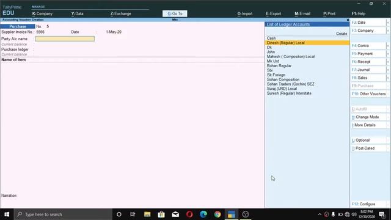The width and height of the screenshot is (391, 220).
Task: Launch Opera browser from taskbar
Action: coord(189,215)
